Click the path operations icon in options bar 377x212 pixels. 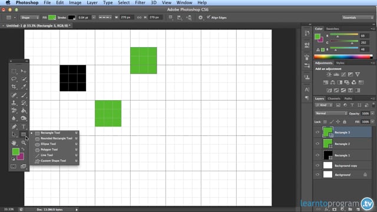[x=170, y=17]
